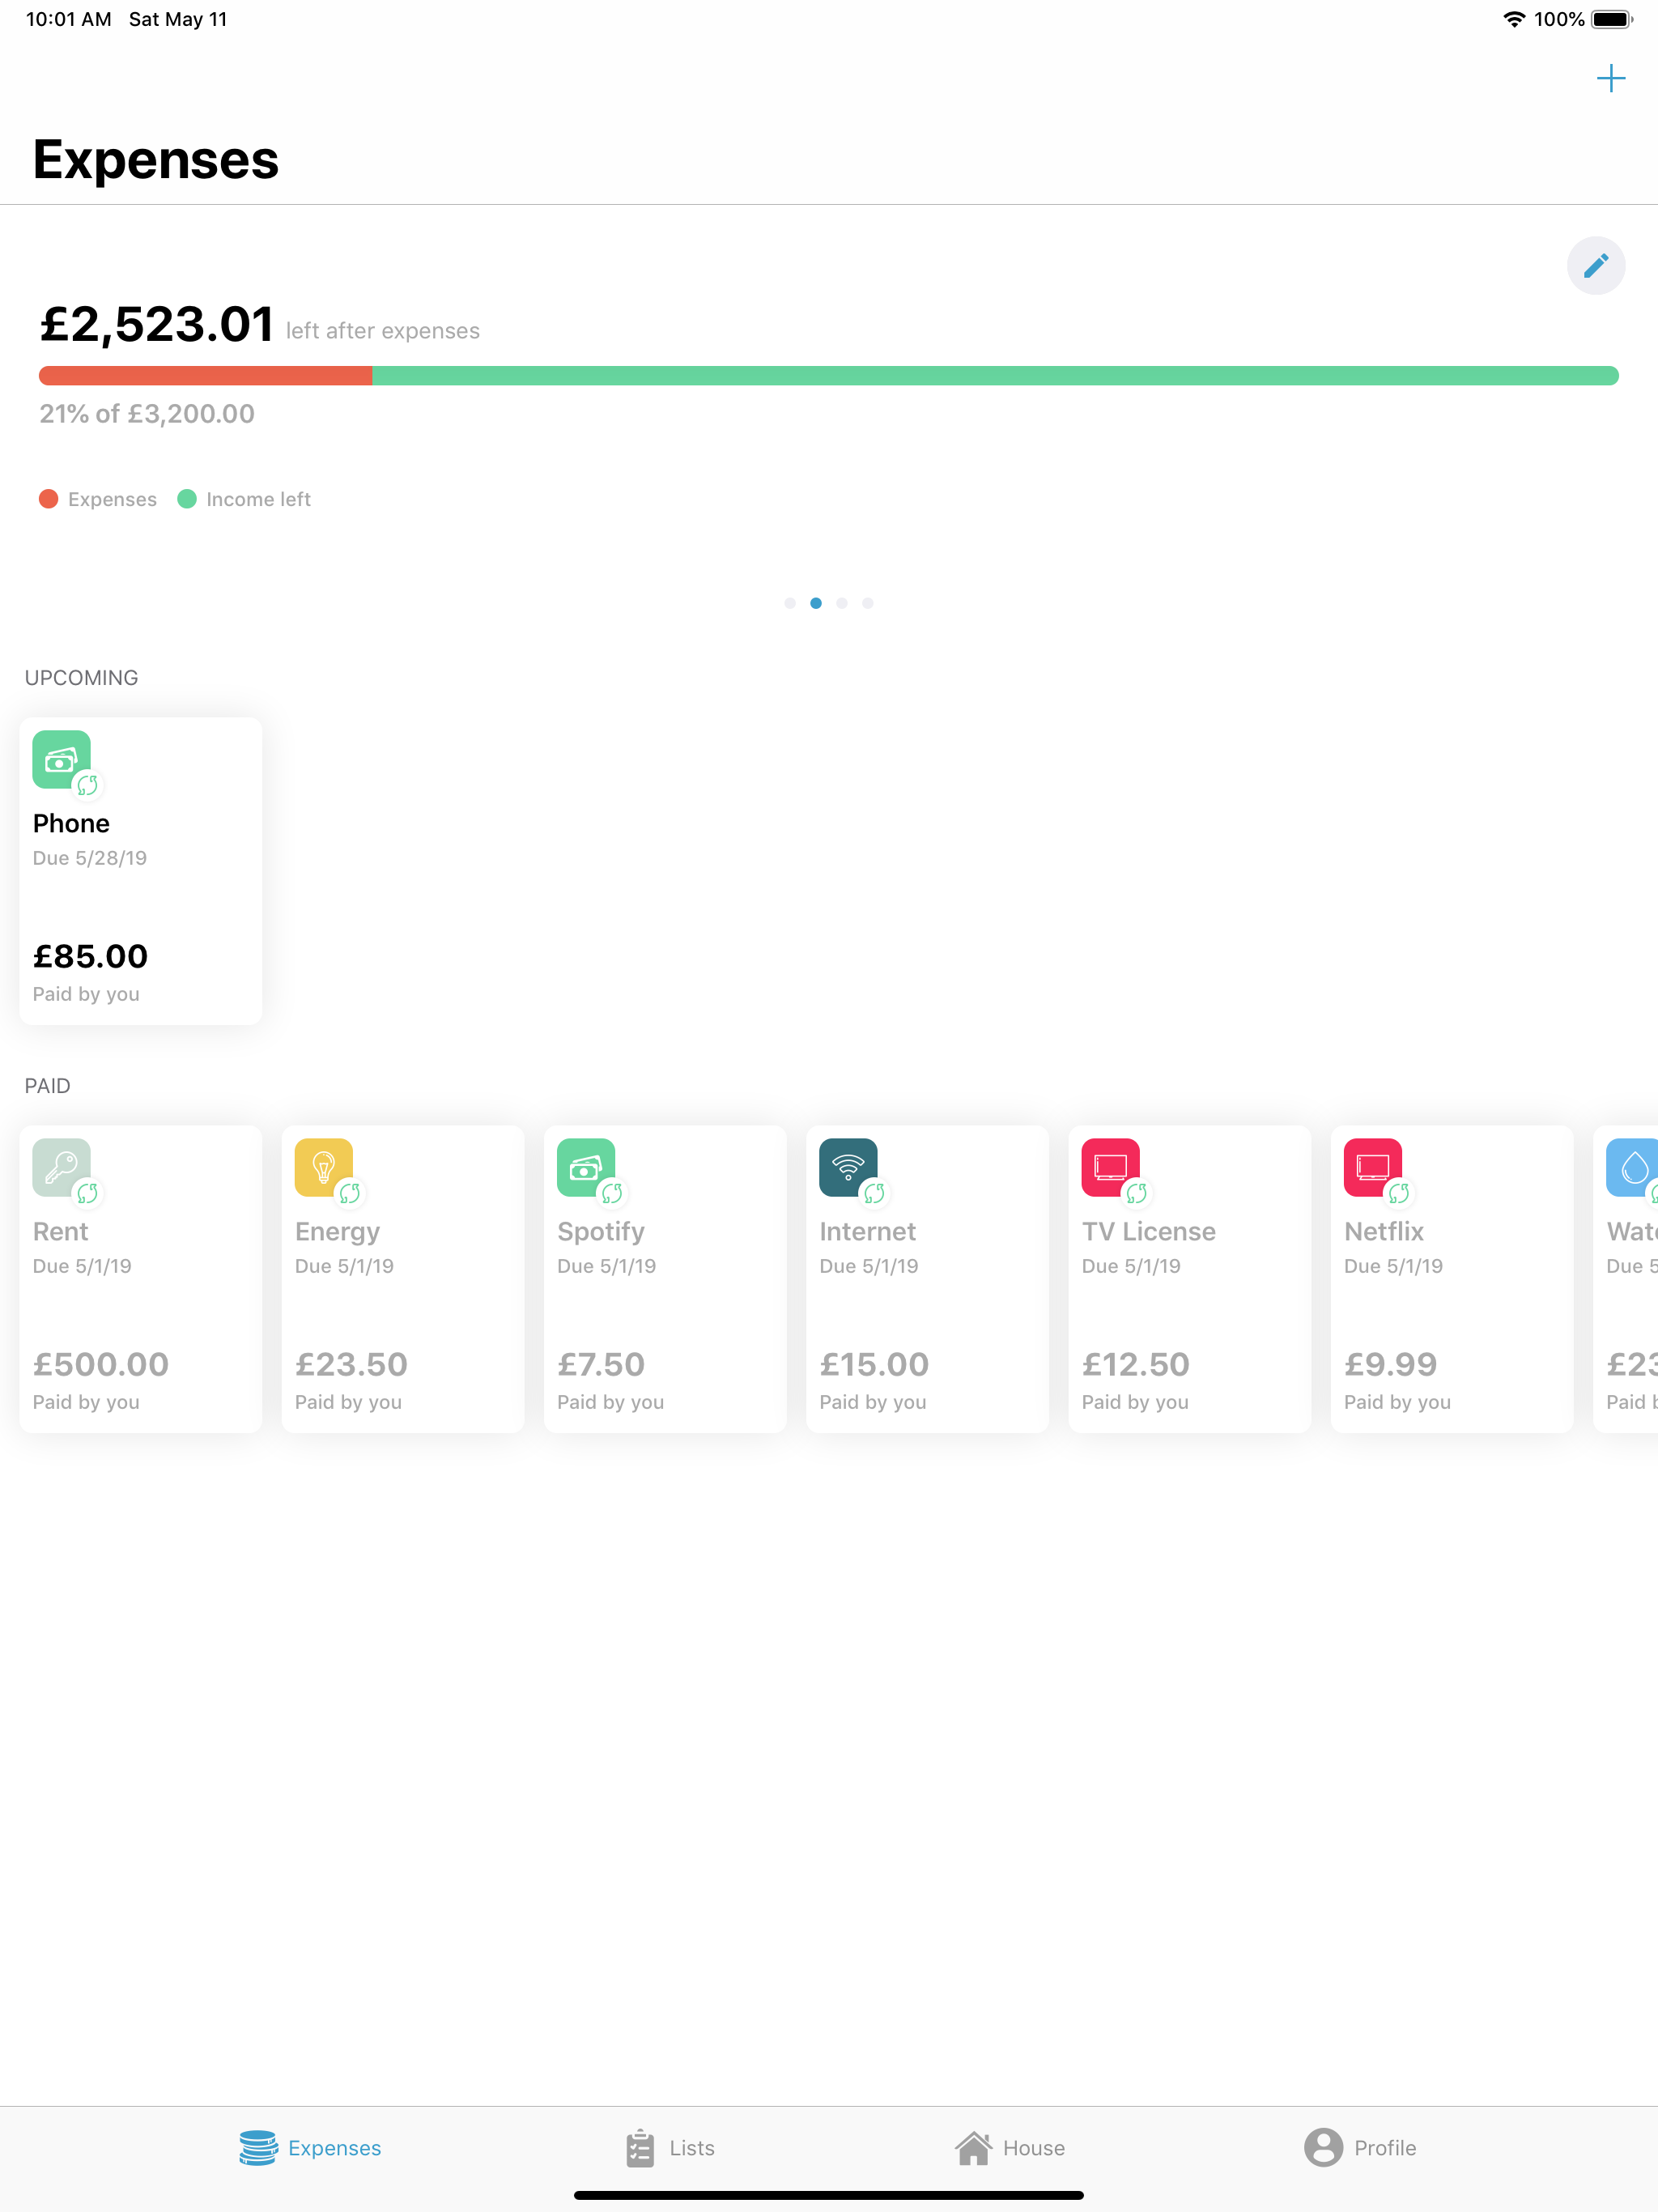Go to first summary page dot
1658x2212 pixels.
790,603
